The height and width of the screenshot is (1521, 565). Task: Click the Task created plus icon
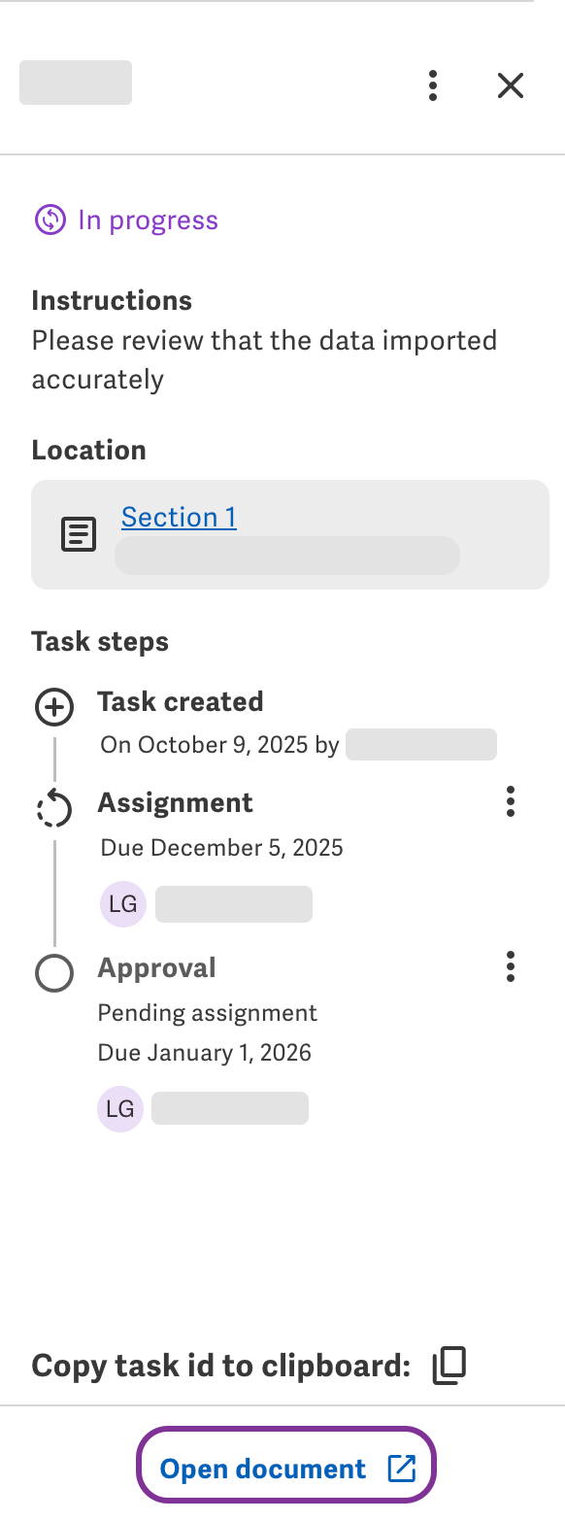(x=54, y=708)
